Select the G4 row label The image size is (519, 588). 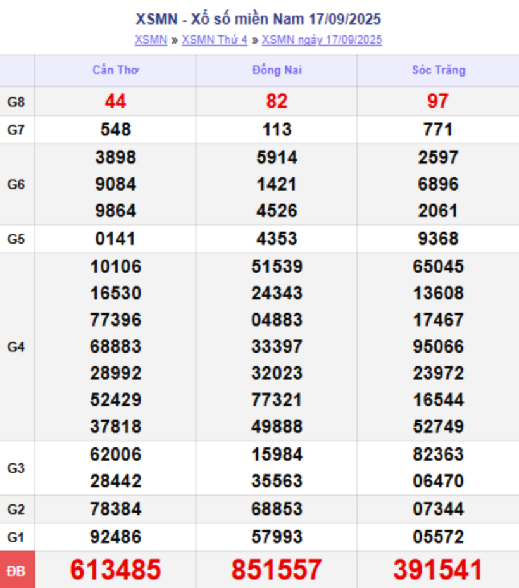click(x=16, y=347)
